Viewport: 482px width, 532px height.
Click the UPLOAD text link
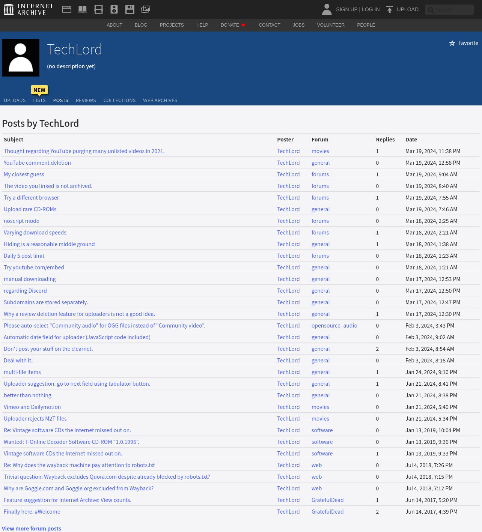point(408,9)
